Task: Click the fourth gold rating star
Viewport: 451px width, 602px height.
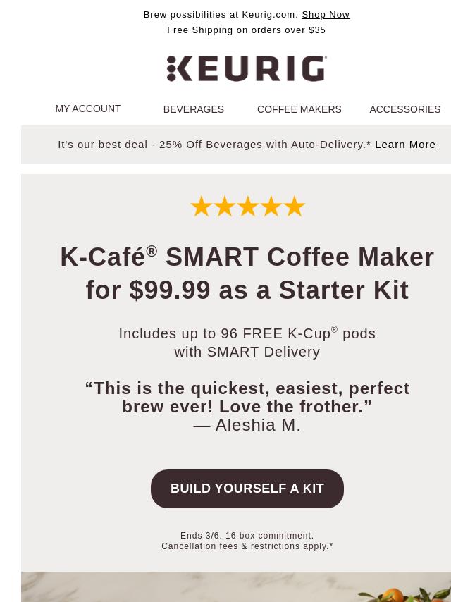Action: tap(271, 206)
